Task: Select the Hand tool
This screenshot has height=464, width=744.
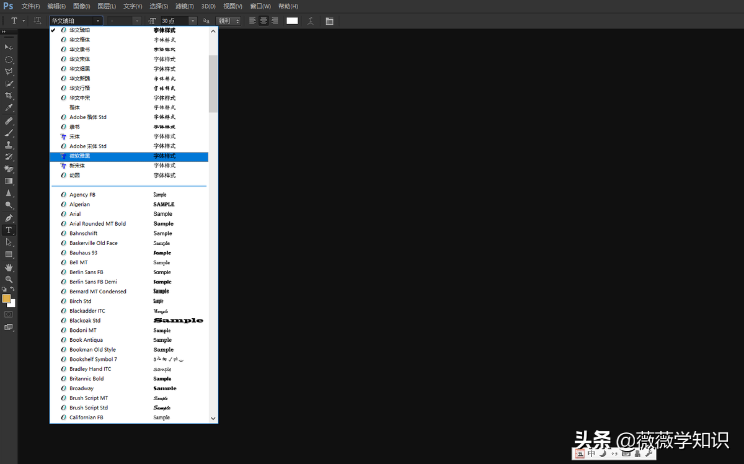Action: 9,267
